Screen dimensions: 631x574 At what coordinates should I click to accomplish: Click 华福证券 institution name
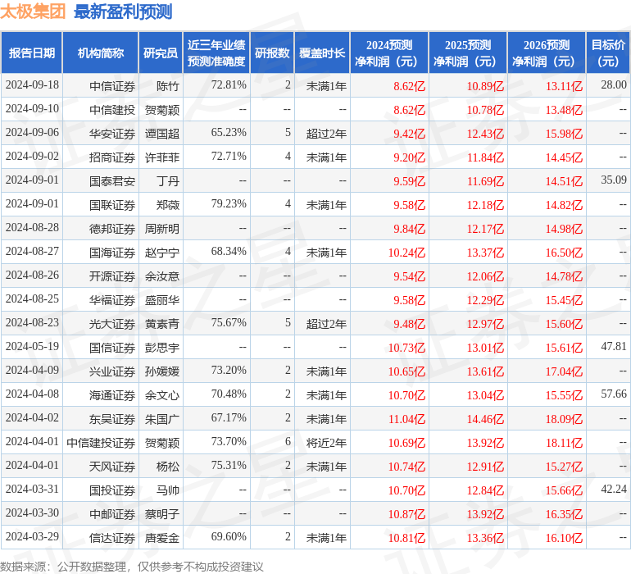click(x=112, y=300)
